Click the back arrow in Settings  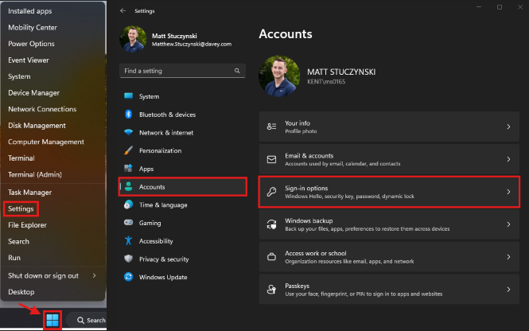123,11
